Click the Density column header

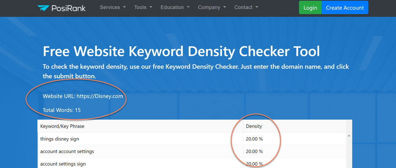254,126
